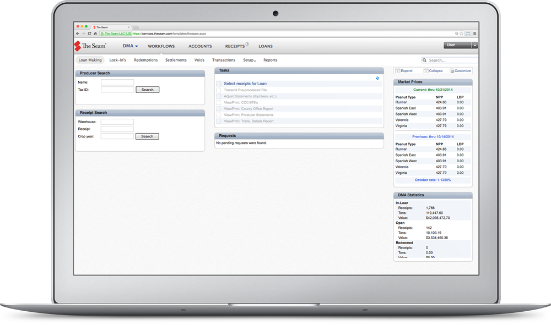Click the Collapse panels icon
This screenshot has width=551, height=325.
[x=425, y=71]
